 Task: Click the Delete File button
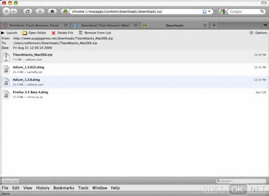(x=63, y=33)
